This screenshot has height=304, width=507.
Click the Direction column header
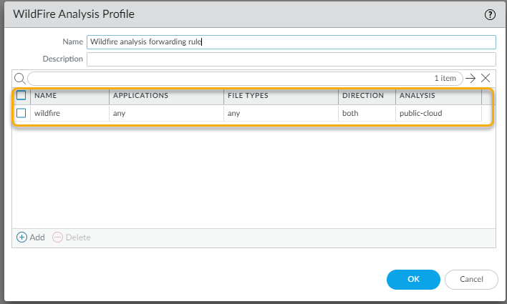tap(366, 95)
